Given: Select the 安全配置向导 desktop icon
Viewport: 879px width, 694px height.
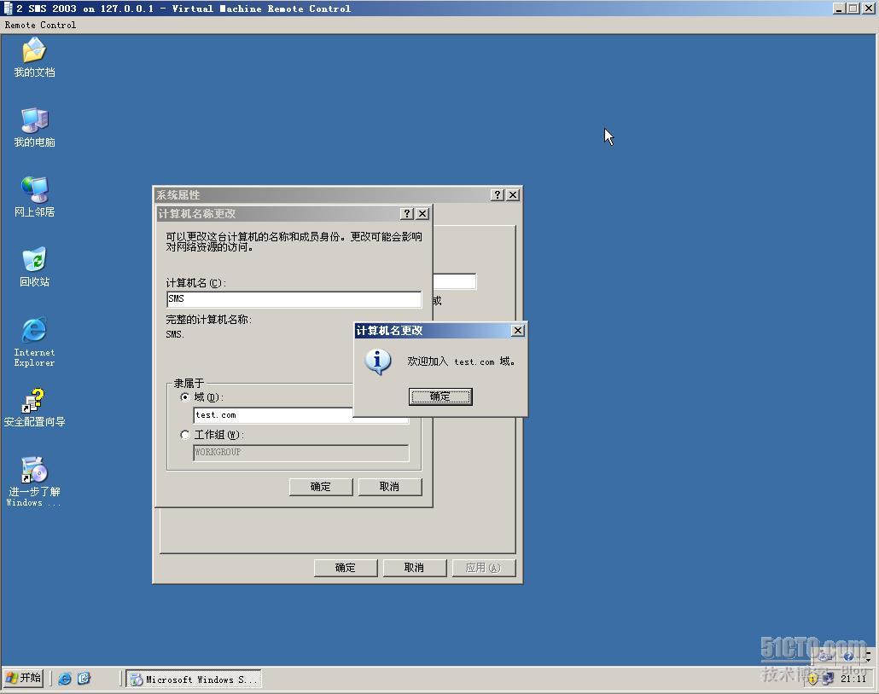Looking at the screenshot, I should click(x=34, y=408).
